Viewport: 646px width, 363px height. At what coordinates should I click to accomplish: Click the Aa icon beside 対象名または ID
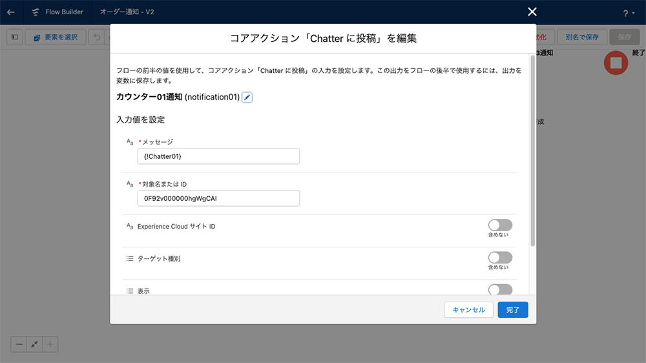coord(130,184)
